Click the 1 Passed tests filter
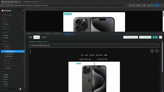 (x=44, y=37)
